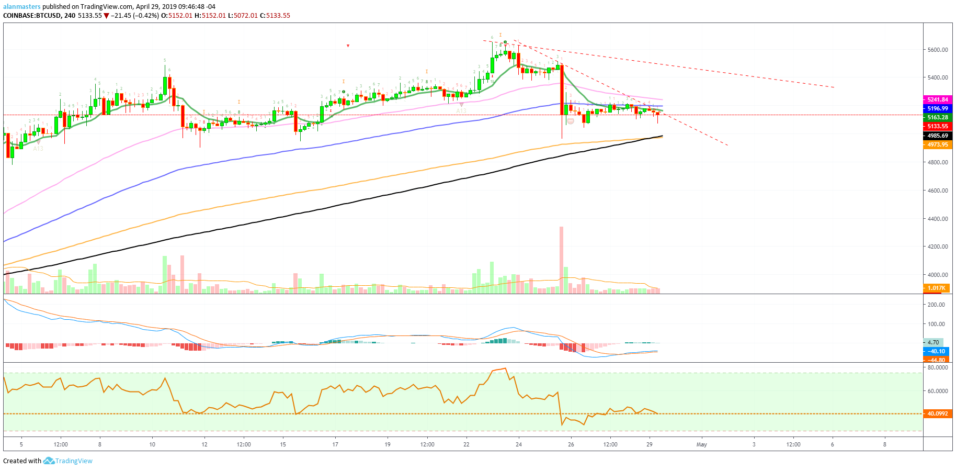Click the red down arrow beside header price
This screenshot has height=470, width=956.
tap(106, 16)
